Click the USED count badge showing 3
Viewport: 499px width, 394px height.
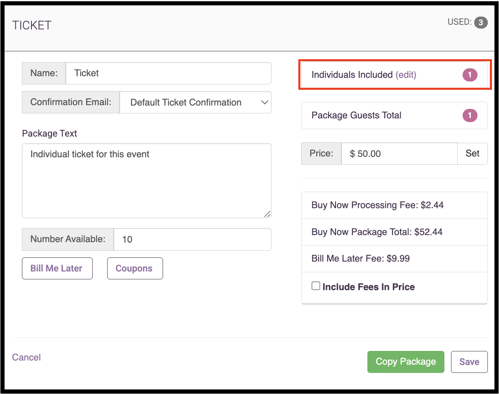[x=480, y=22]
